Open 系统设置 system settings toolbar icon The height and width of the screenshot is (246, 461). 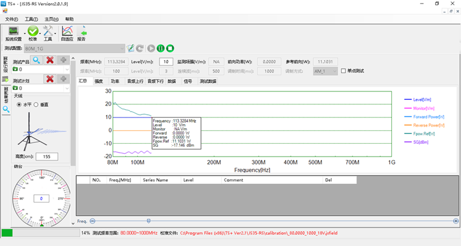click(13, 33)
